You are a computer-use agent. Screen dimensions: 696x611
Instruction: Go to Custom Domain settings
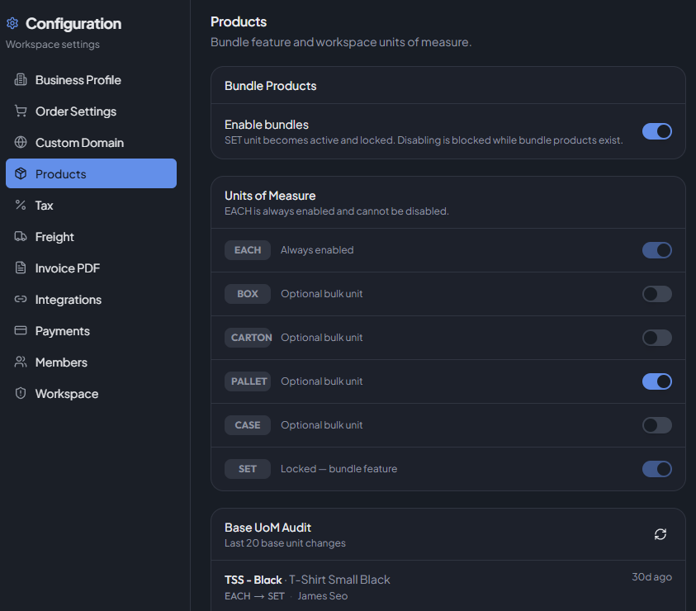[x=91, y=143]
